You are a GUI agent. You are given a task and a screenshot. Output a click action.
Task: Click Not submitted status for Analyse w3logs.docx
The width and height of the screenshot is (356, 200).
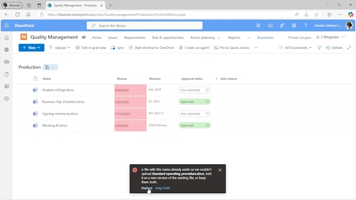(195, 90)
